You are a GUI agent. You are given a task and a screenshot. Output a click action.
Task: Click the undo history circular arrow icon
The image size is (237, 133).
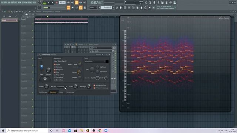click(x=146, y=3)
